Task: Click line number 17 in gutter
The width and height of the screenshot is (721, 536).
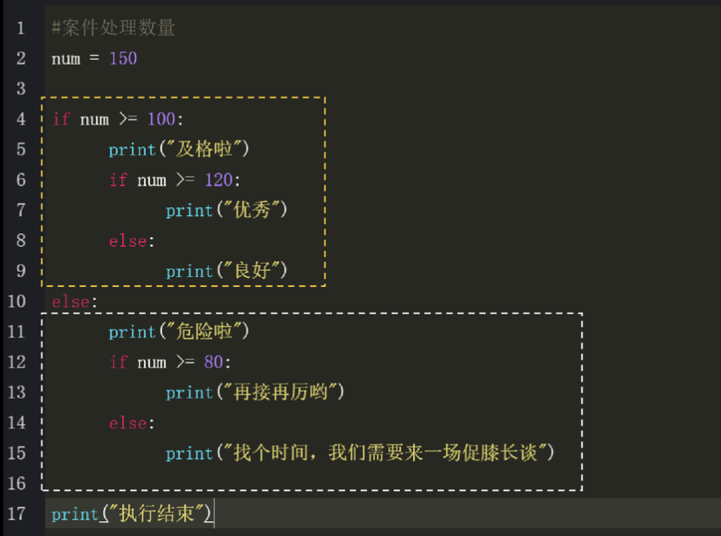Action: (x=17, y=514)
